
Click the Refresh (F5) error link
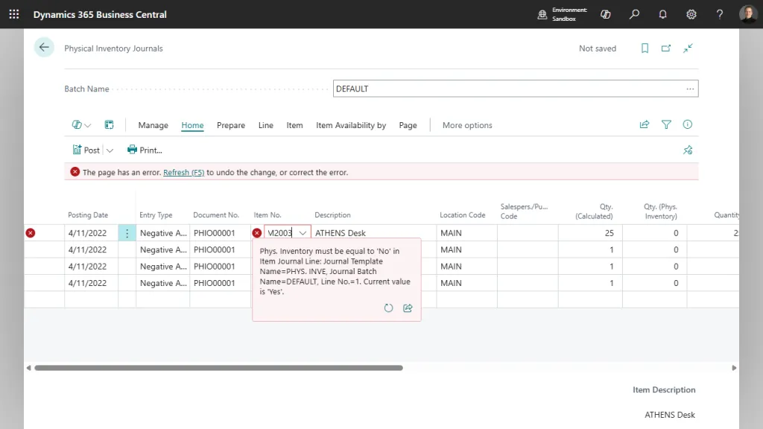pyautogui.click(x=183, y=172)
